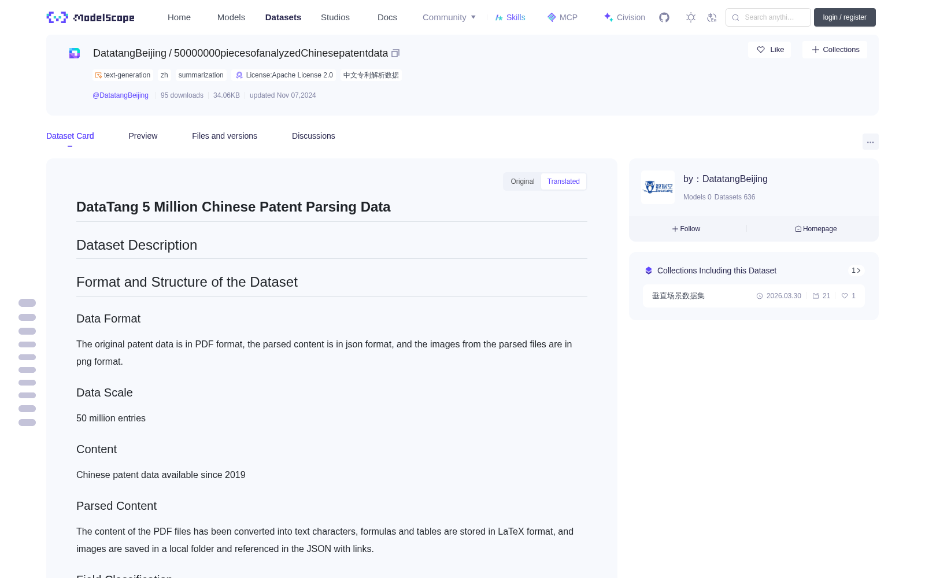This screenshot has width=925, height=578.
Task: Click the Models 0 count
Action: click(x=697, y=197)
